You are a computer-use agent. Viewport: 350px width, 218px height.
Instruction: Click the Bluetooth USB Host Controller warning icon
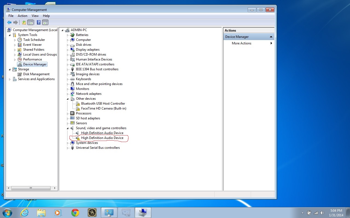(78, 104)
